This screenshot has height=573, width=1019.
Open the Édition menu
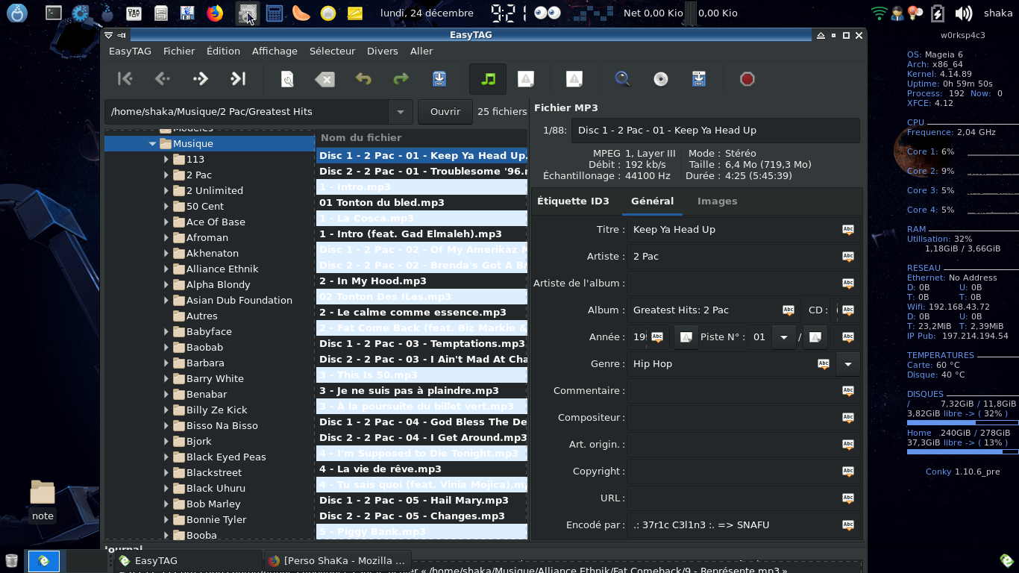pyautogui.click(x=223, y=51)
